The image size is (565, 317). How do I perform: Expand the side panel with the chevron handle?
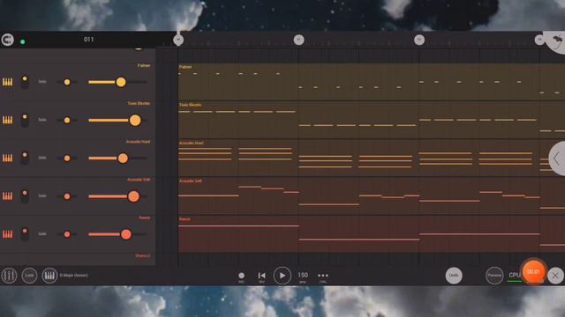click(x=557, y=158)
